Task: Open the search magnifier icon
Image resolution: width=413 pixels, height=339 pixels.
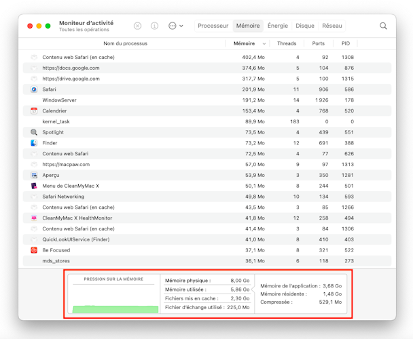Action: 383,26
